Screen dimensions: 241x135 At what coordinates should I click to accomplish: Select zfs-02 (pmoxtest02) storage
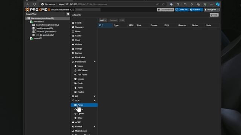[45, 35]
